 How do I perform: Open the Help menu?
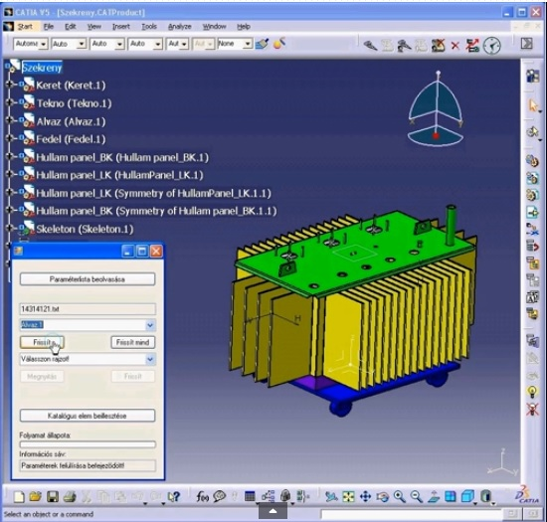[x=244, y=27]
